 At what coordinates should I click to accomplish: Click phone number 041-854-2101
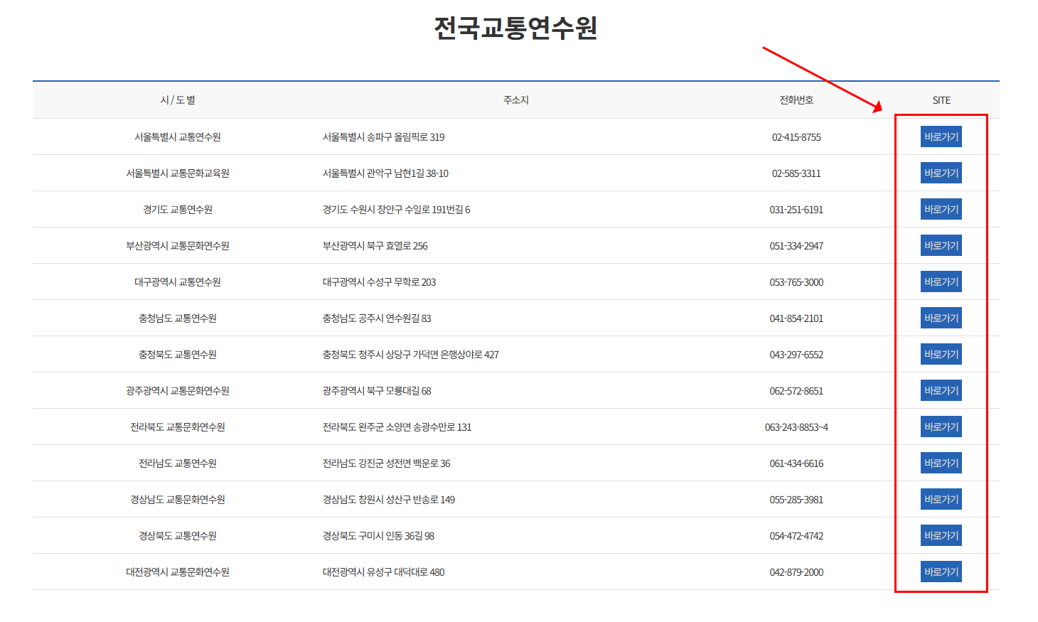point(796,318)
